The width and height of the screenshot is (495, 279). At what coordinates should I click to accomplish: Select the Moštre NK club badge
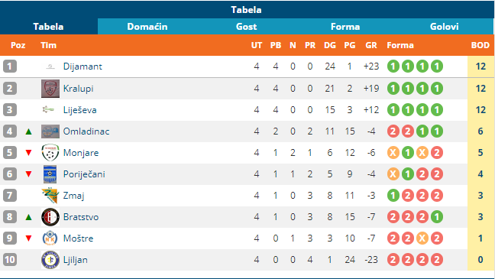(50, 238)
